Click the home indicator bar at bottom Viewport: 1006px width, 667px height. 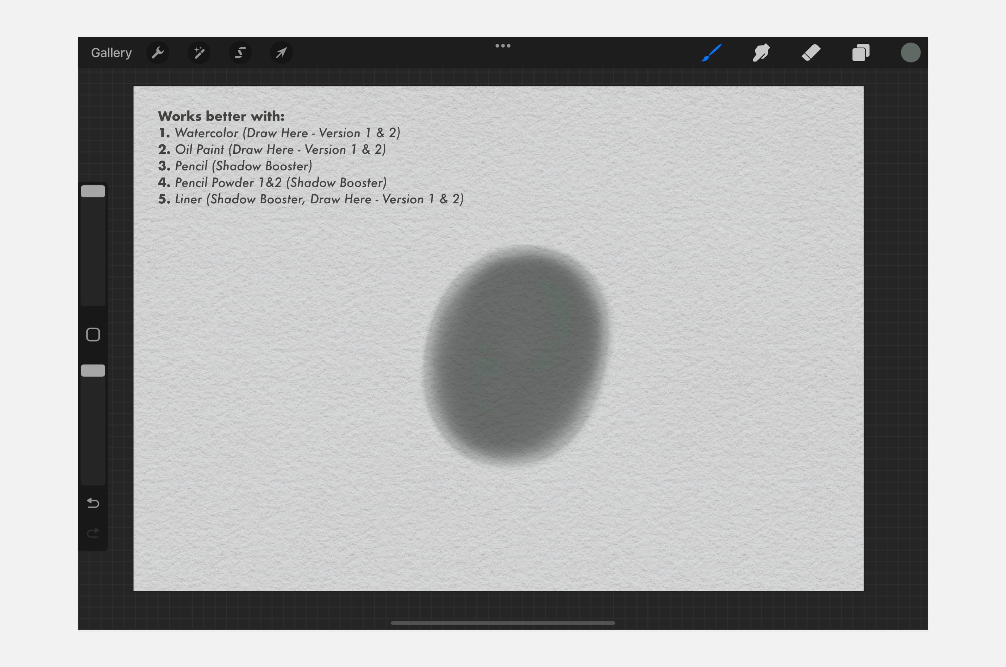point(503,623)
